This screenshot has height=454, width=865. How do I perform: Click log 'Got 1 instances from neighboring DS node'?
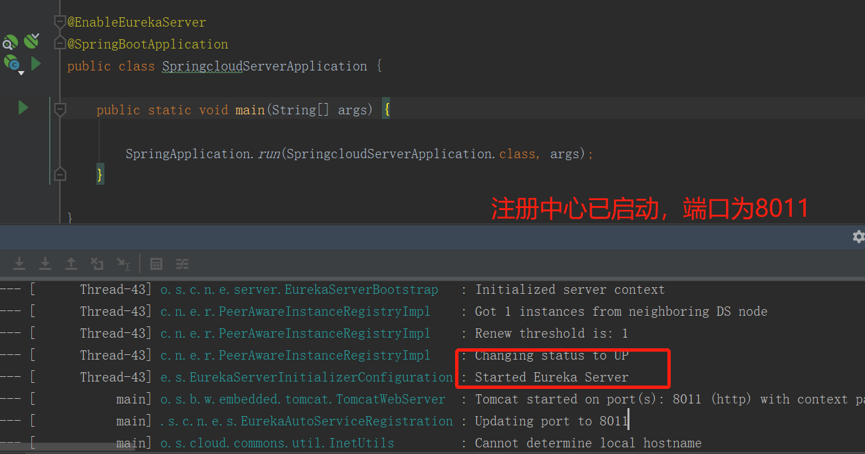621,311
